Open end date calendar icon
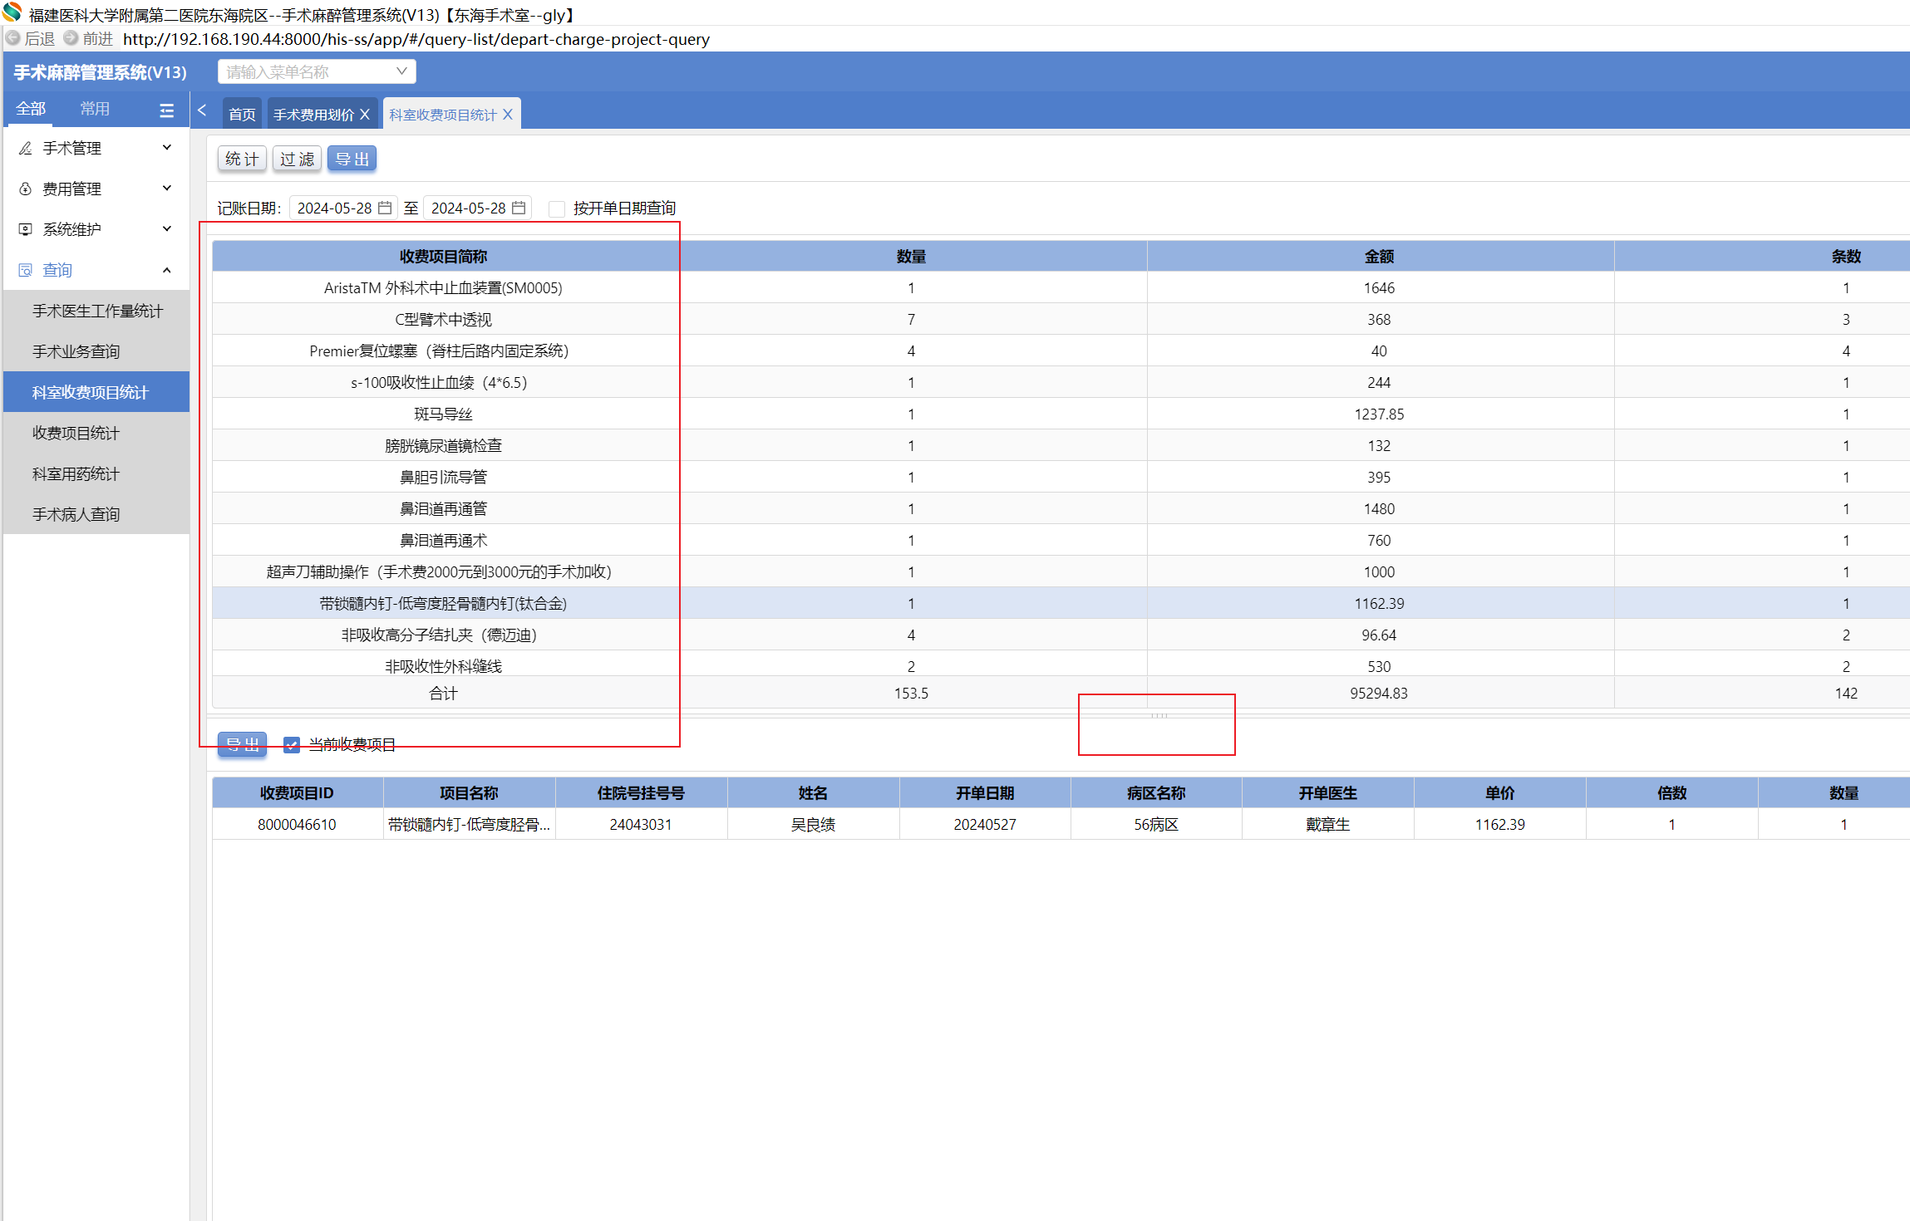The width and height of the screenshot is (1910, 1221). (519, 208)
